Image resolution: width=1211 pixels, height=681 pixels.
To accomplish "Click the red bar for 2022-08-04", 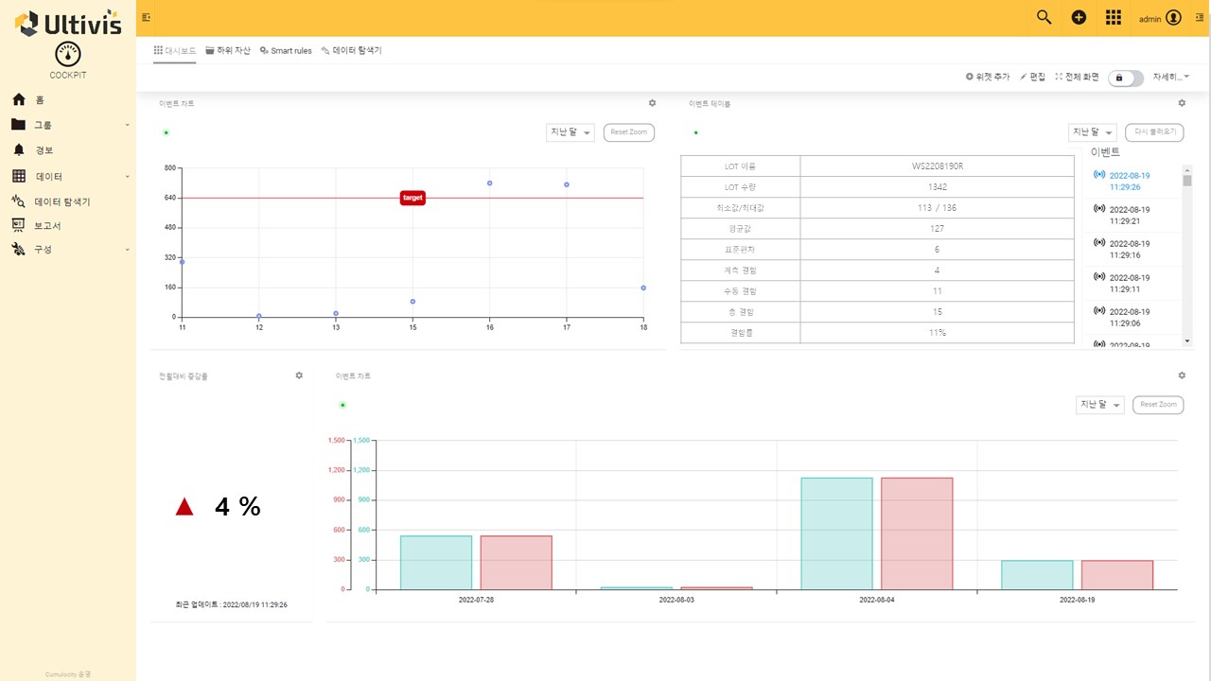I will (x=917, y=533).
